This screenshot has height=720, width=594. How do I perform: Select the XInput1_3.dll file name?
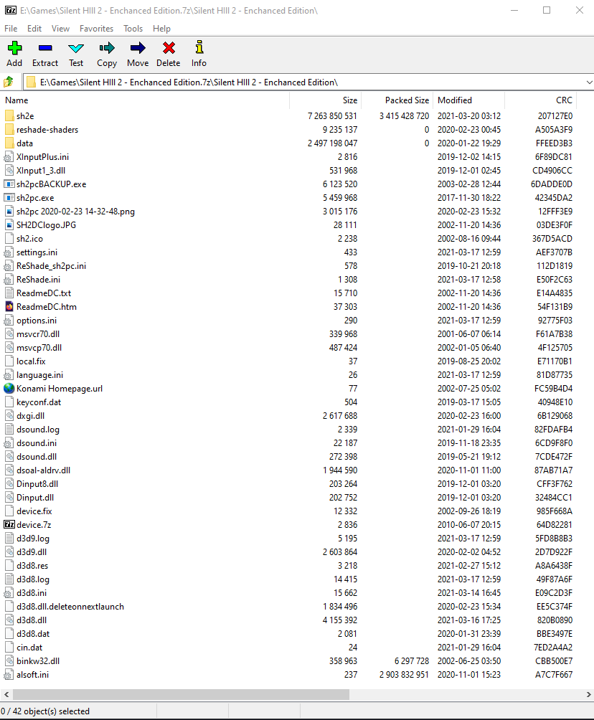click(x=41, y=171)
